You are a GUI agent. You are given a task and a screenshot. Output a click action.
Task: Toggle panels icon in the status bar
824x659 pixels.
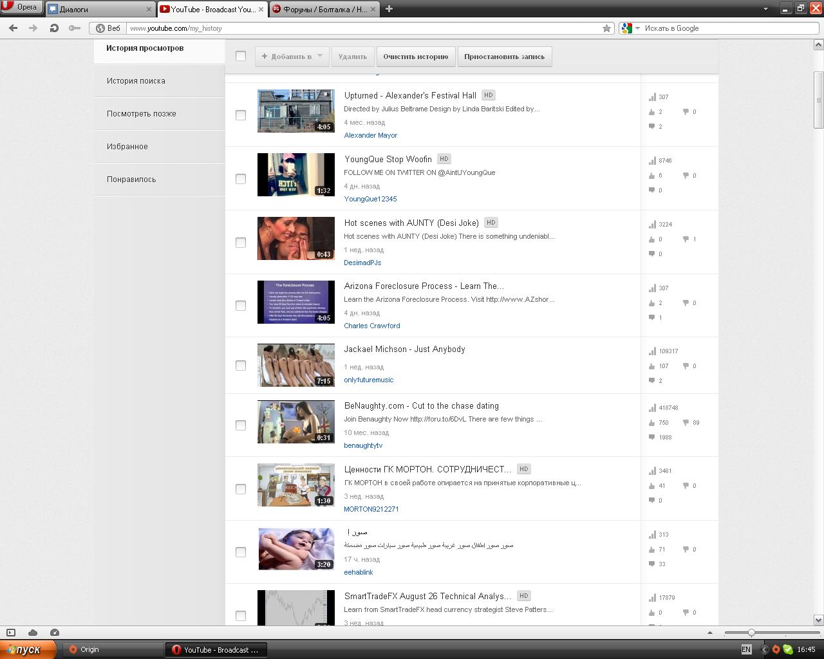coord(11,633)
